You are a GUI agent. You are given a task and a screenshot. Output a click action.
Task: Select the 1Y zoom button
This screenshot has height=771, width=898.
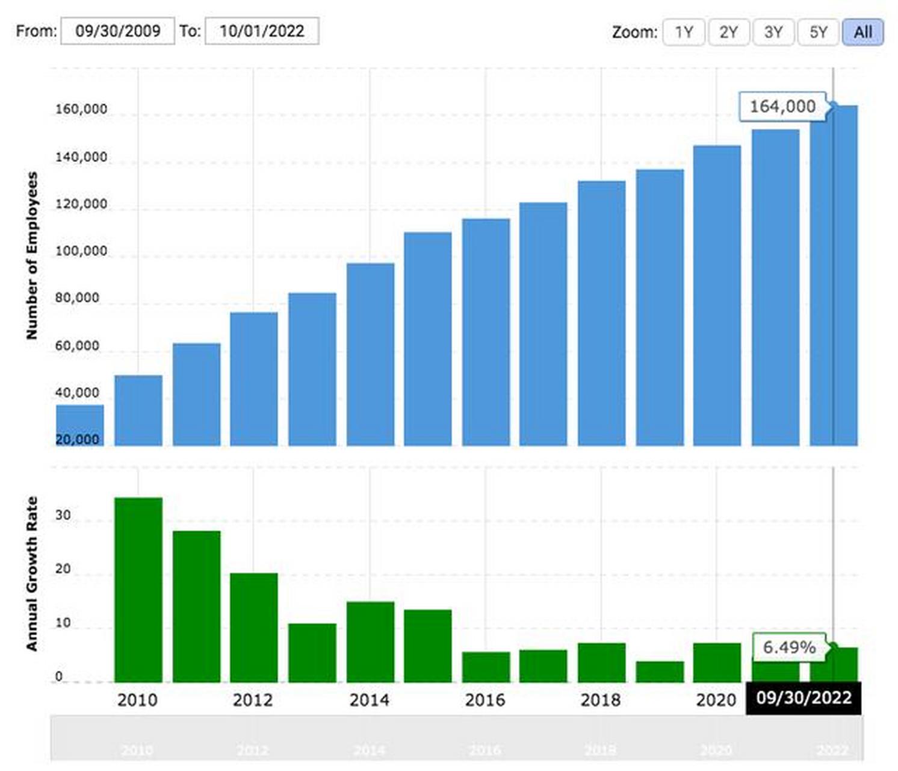[683, 32]
